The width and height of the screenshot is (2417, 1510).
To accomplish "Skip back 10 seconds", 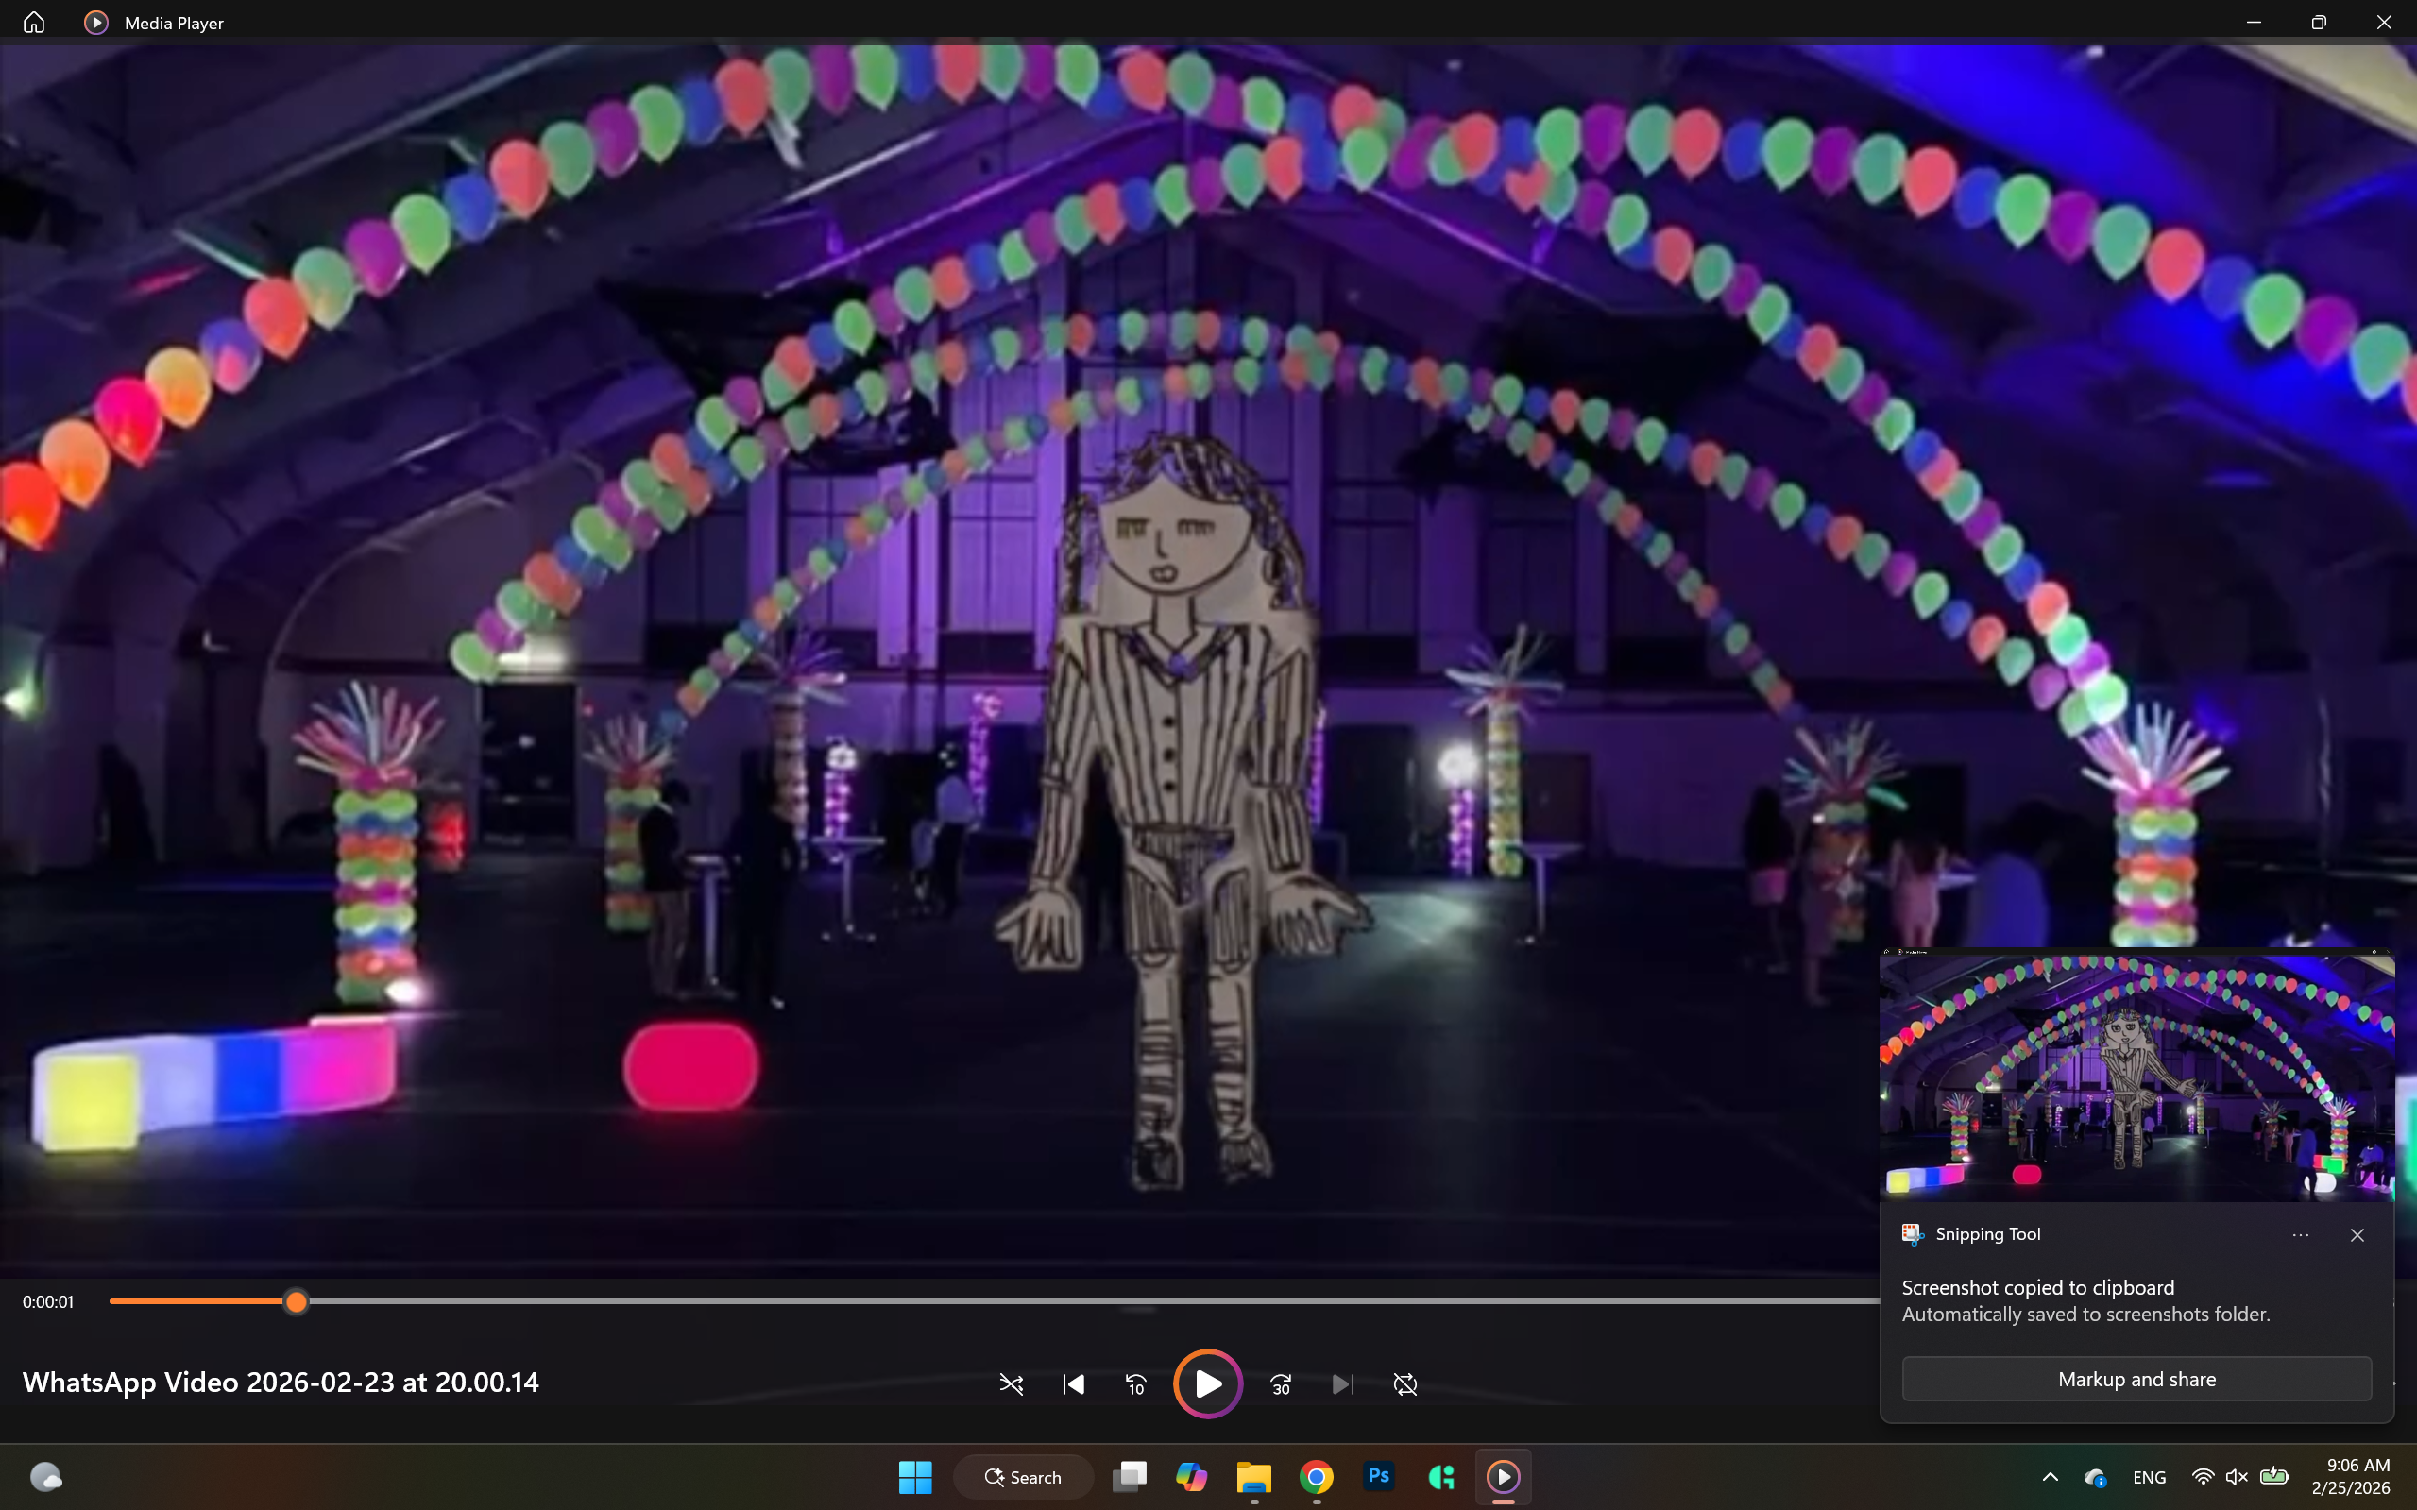I will [1135, 1384].
